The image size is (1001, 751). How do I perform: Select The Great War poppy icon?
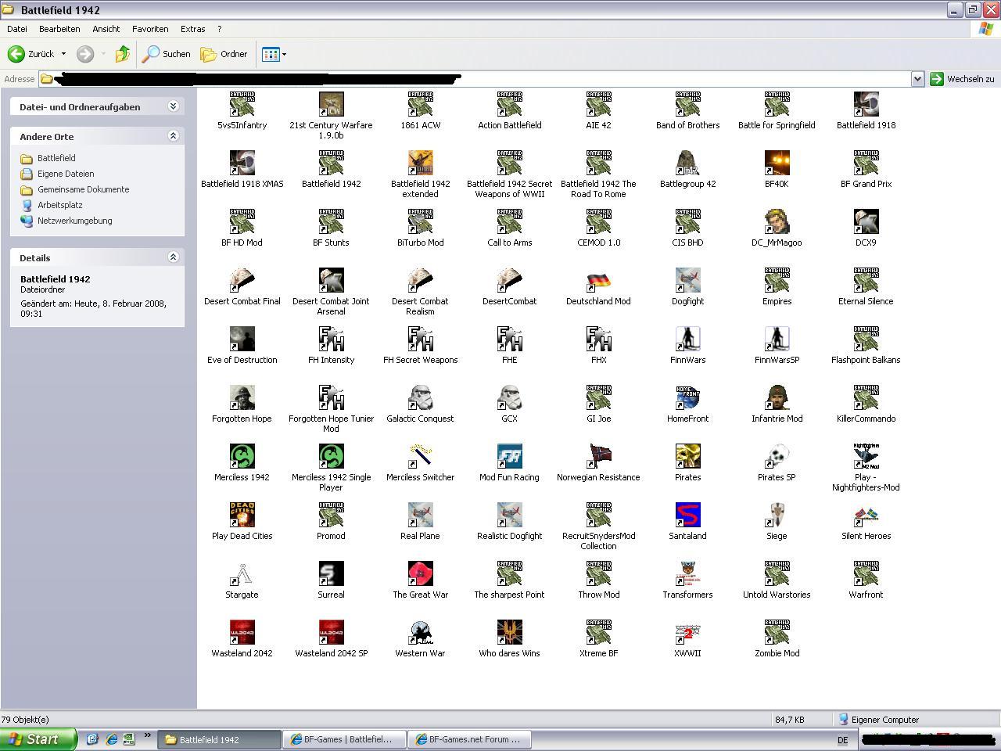[x=420, y=573]
